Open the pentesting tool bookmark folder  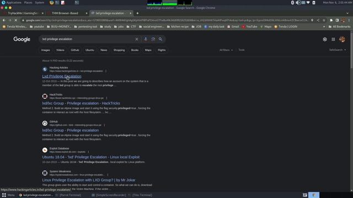pos(85,27)
